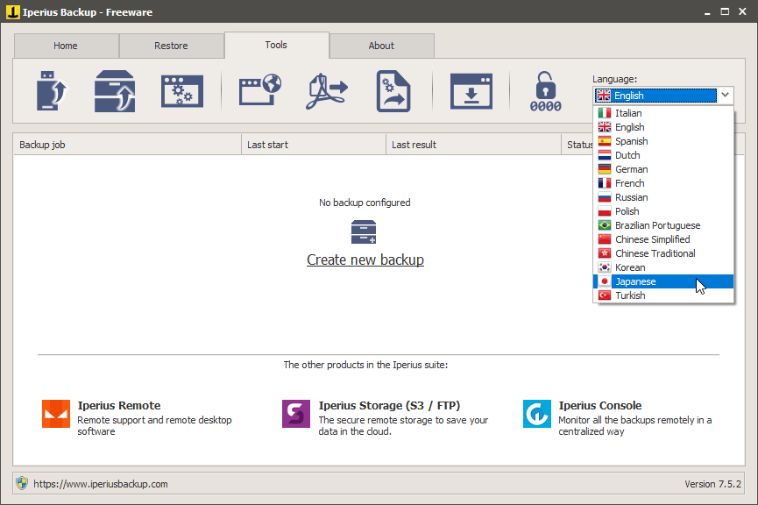Click the Iperius Console blue logo
The height and width of the screenshot is (505, 758).
point(536,414)
